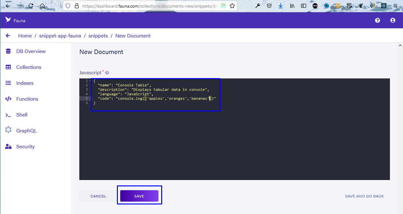Screen dimensions: 403x214
Task: Click the "Console Table" name value
Action: (132, 85)
